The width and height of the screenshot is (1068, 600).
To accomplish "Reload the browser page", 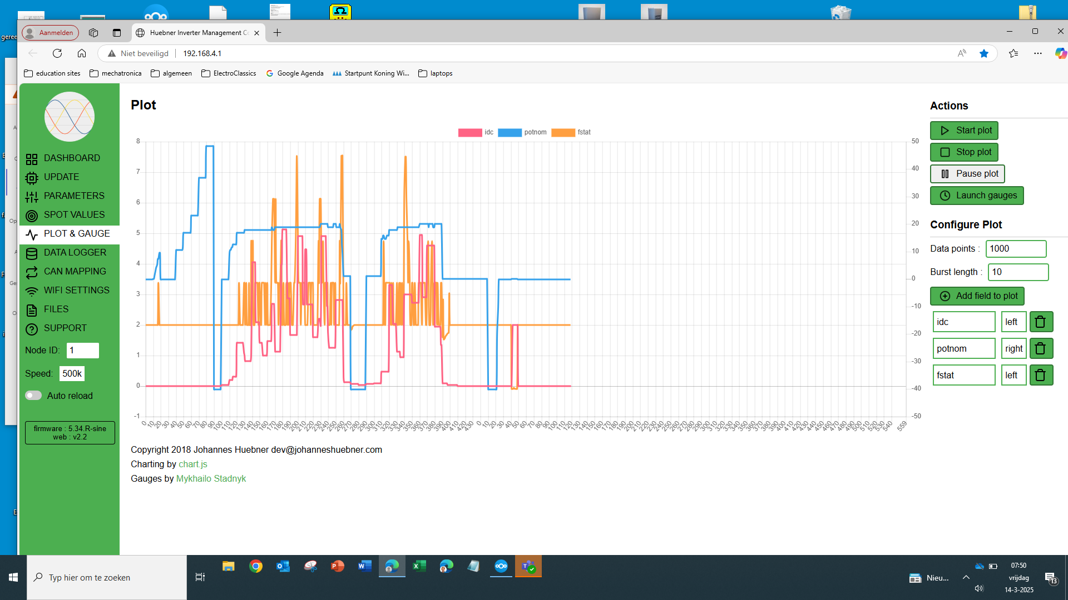I will click(x=57, y=53).
